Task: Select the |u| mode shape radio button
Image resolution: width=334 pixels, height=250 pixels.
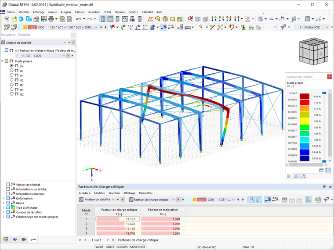Action: coord(11,66)
